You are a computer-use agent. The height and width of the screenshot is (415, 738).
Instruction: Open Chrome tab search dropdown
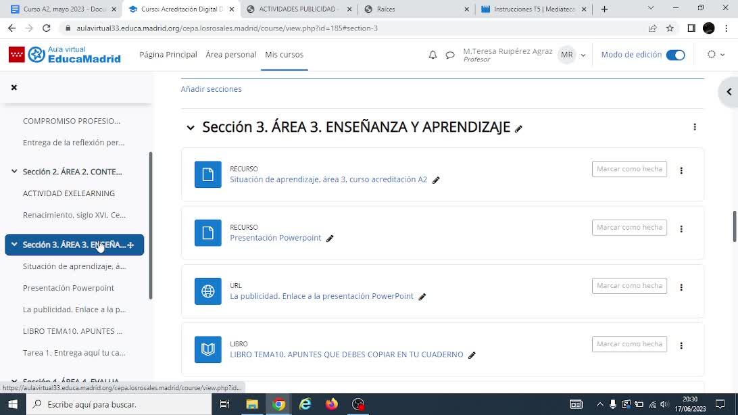(x=650, y=8)
